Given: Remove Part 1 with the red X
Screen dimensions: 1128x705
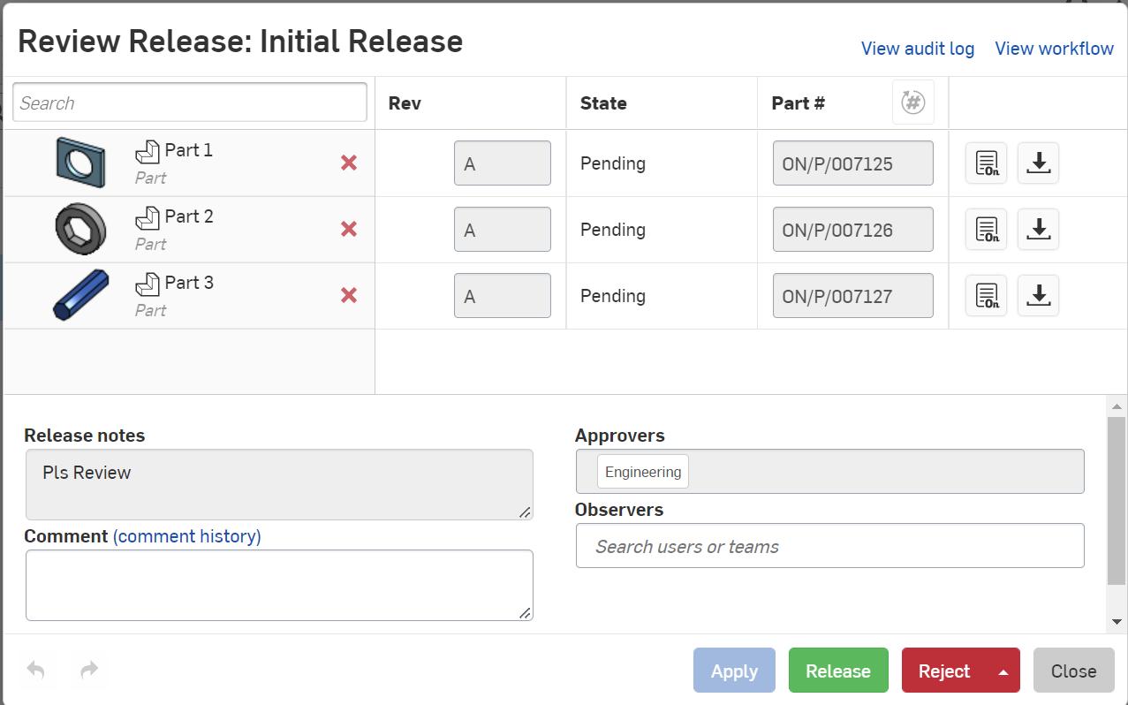Looking at the screenshot, I should pyautogui.click(x=349, y=163).
